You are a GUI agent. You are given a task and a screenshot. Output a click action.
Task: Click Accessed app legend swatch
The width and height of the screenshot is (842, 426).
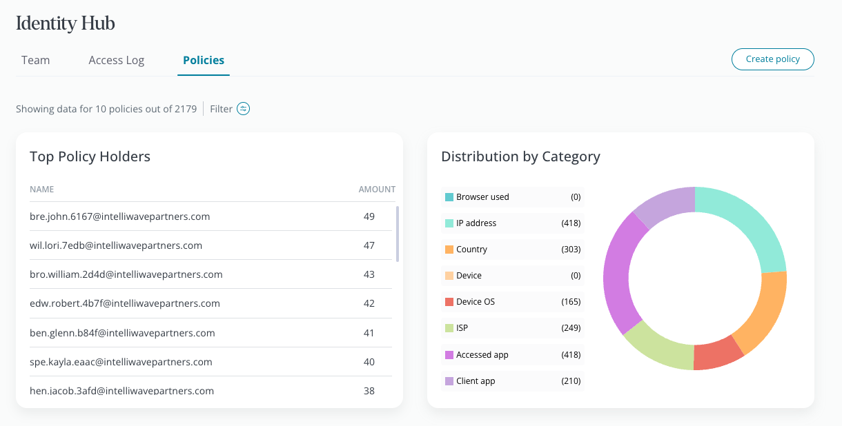point(449,355)
